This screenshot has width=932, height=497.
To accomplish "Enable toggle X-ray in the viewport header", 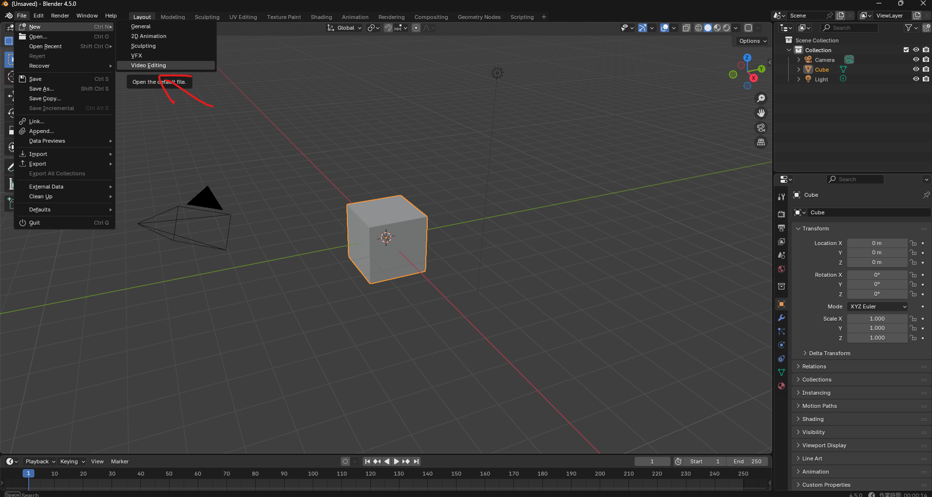I will (x=686, y=28).
